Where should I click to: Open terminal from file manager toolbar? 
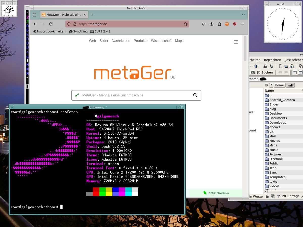pos(253,72)
